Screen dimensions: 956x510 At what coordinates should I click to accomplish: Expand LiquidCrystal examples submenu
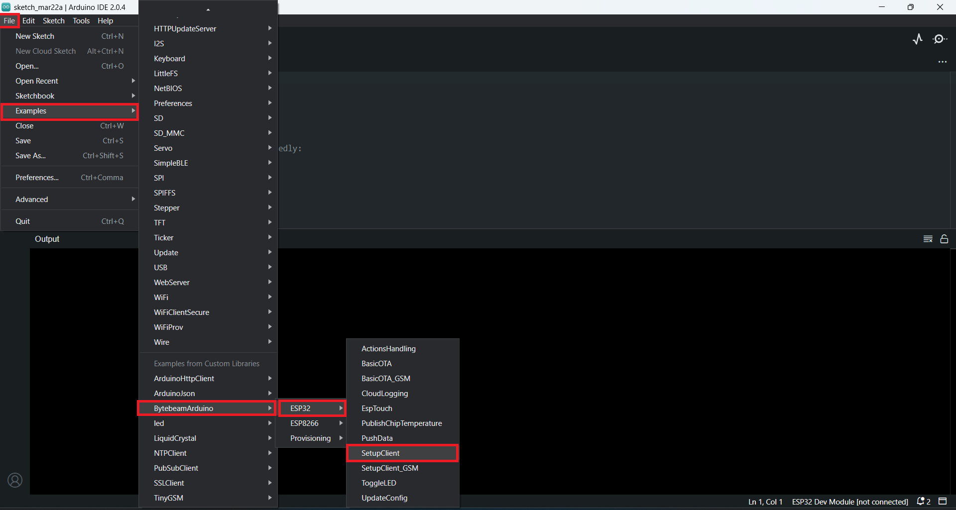[208, 438]
